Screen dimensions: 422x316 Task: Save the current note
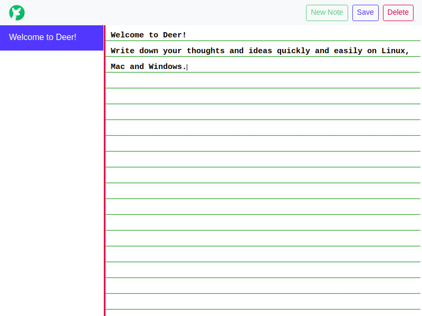(365, 13)
